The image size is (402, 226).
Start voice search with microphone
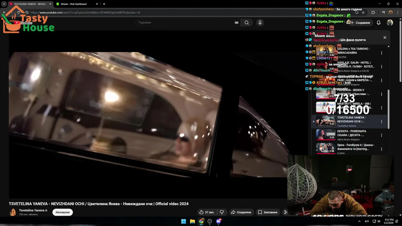click(260, 23)
